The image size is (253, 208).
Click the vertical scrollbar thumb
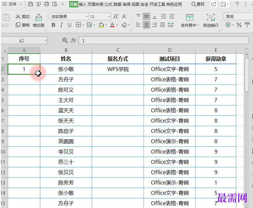coord(247,75)
